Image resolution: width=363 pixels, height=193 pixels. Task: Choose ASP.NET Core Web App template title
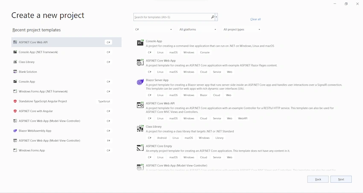[x=161, y=61]
